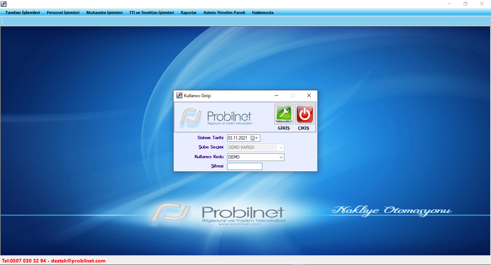This screenshot has height=265, width=491.
Task: Click the Probilnet logo in login dialog
Action: pos(216,117)
